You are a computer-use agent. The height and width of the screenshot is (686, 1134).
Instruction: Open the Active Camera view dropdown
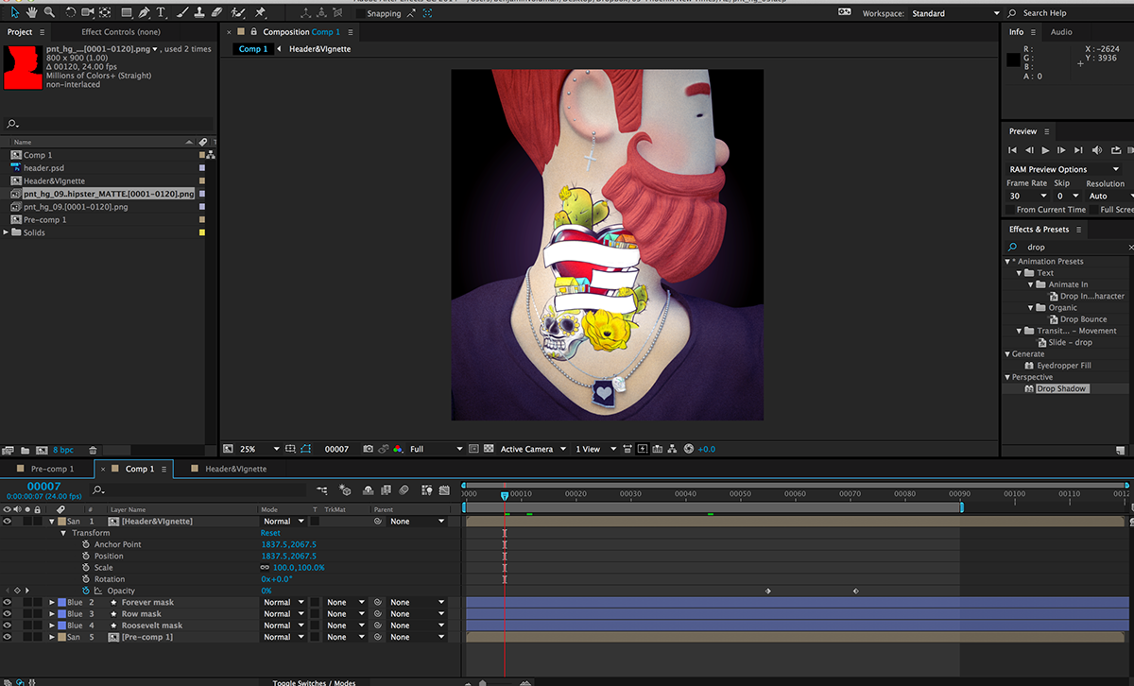(x=533, y=449)
